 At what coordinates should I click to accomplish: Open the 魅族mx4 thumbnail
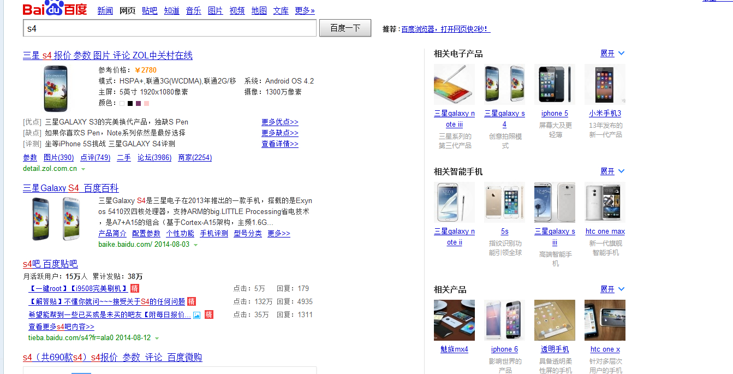coord(454,320)
